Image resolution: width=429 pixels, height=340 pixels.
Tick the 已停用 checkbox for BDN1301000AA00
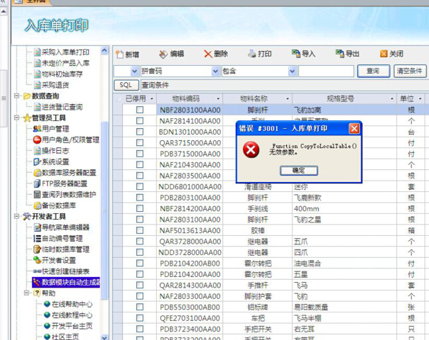(139, 132)
